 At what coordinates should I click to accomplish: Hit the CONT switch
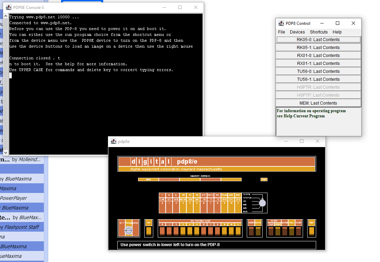pyautogui.click(x=278, y=231)
